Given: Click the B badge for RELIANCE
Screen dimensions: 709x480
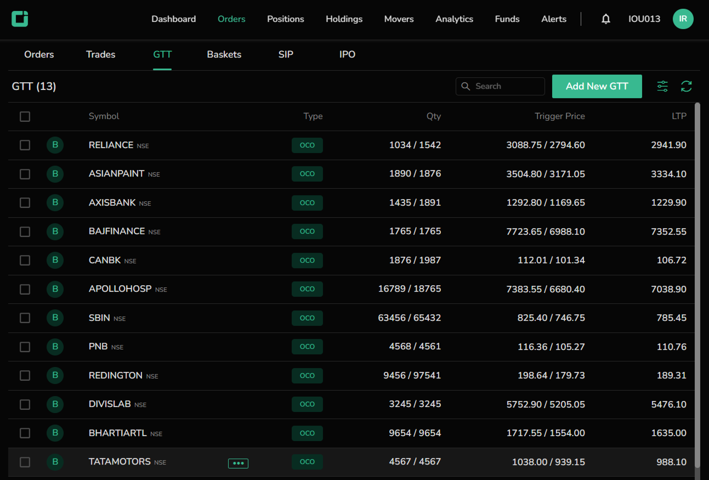Looking at the screenshot, I should [55, 145].
